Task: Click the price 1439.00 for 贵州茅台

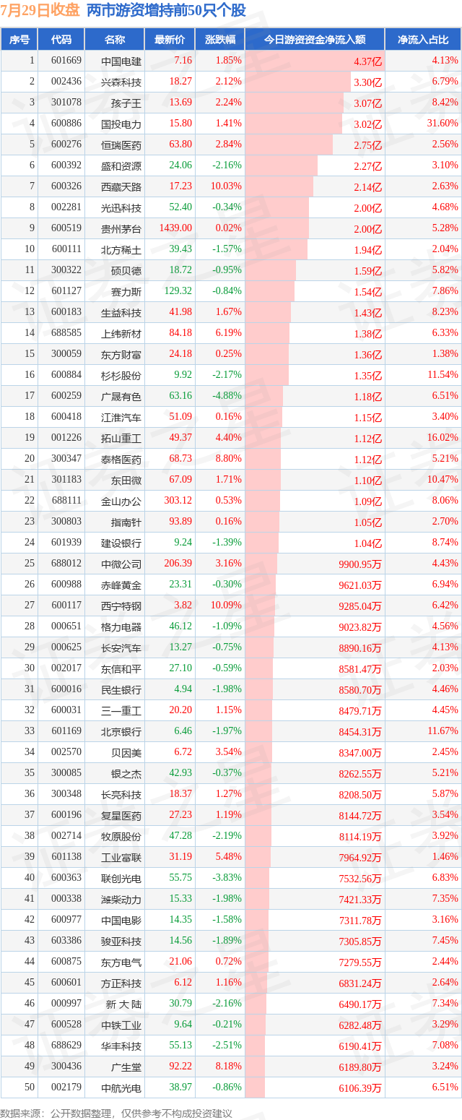Action: coord(175,228)
